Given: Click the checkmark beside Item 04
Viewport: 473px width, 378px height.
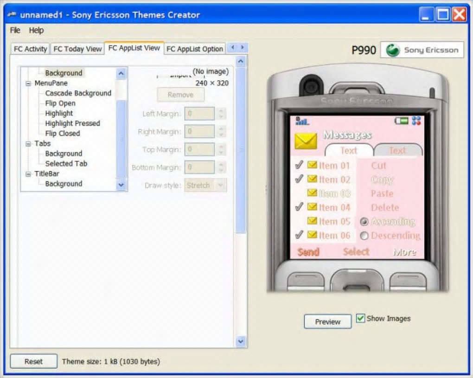Looking at the screenshot, I should point(299,207).
